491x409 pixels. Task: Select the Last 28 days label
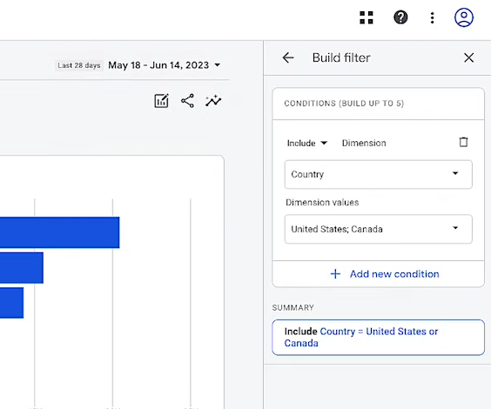click(79, 65)
